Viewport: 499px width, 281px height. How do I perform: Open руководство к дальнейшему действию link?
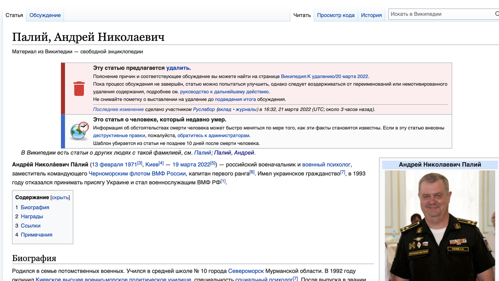tap(224, 92)
